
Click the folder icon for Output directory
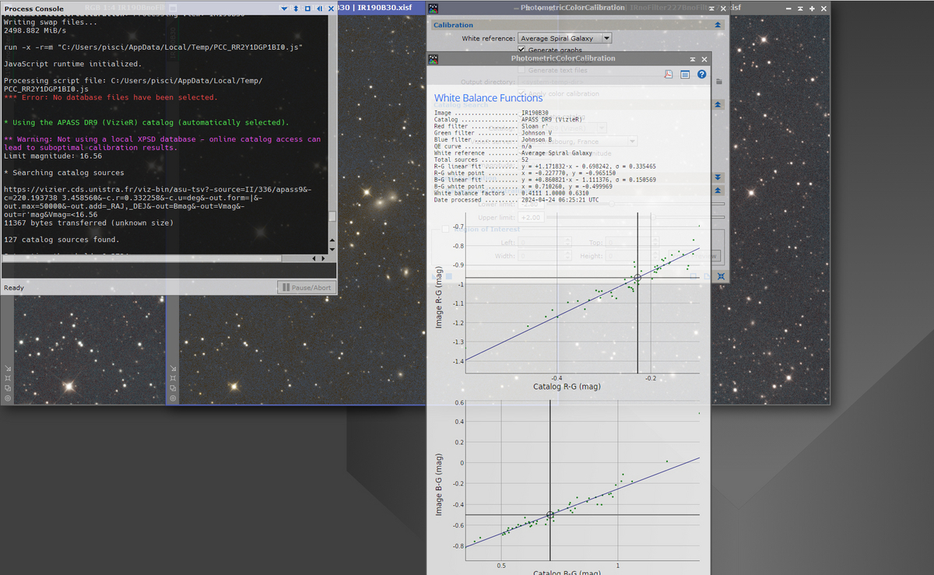click(x=719, y=82)
